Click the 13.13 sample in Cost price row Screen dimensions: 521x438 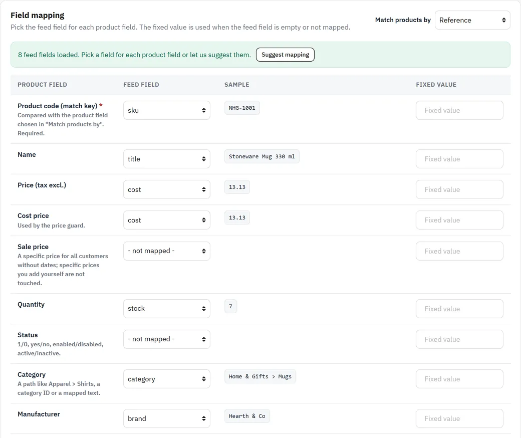tap(237, 217)
